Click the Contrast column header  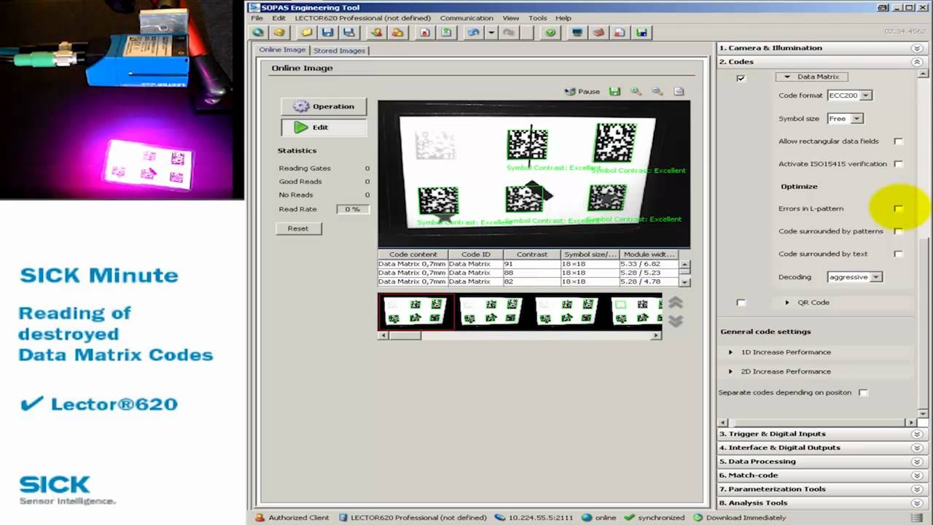[531, 254]
